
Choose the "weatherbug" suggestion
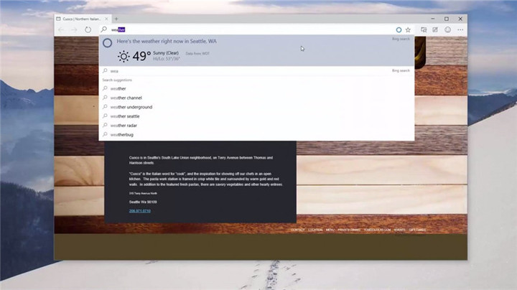[121, 134]
